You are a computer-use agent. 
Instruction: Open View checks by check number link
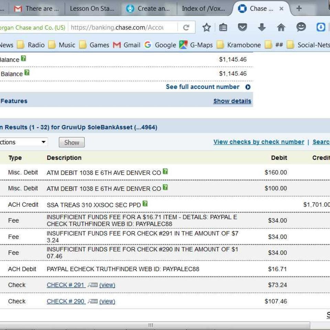259,142
